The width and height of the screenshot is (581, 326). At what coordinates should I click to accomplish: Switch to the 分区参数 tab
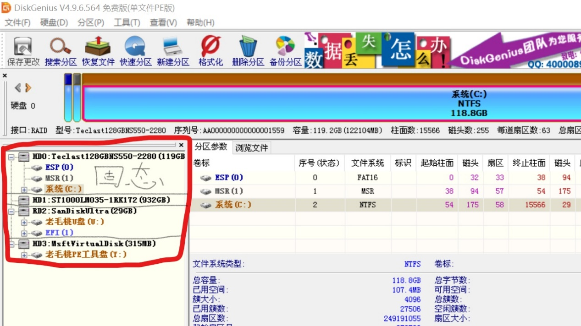210,147
